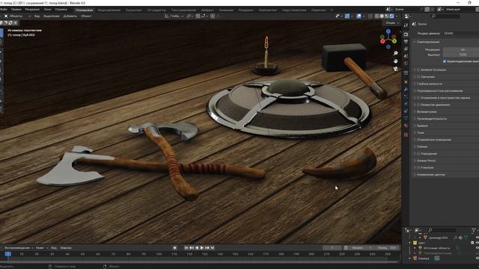The height and width of the screenshot is (269, 479).
Task: Enable the Размытие движения checkbox
Action: [x=418, y=105]
